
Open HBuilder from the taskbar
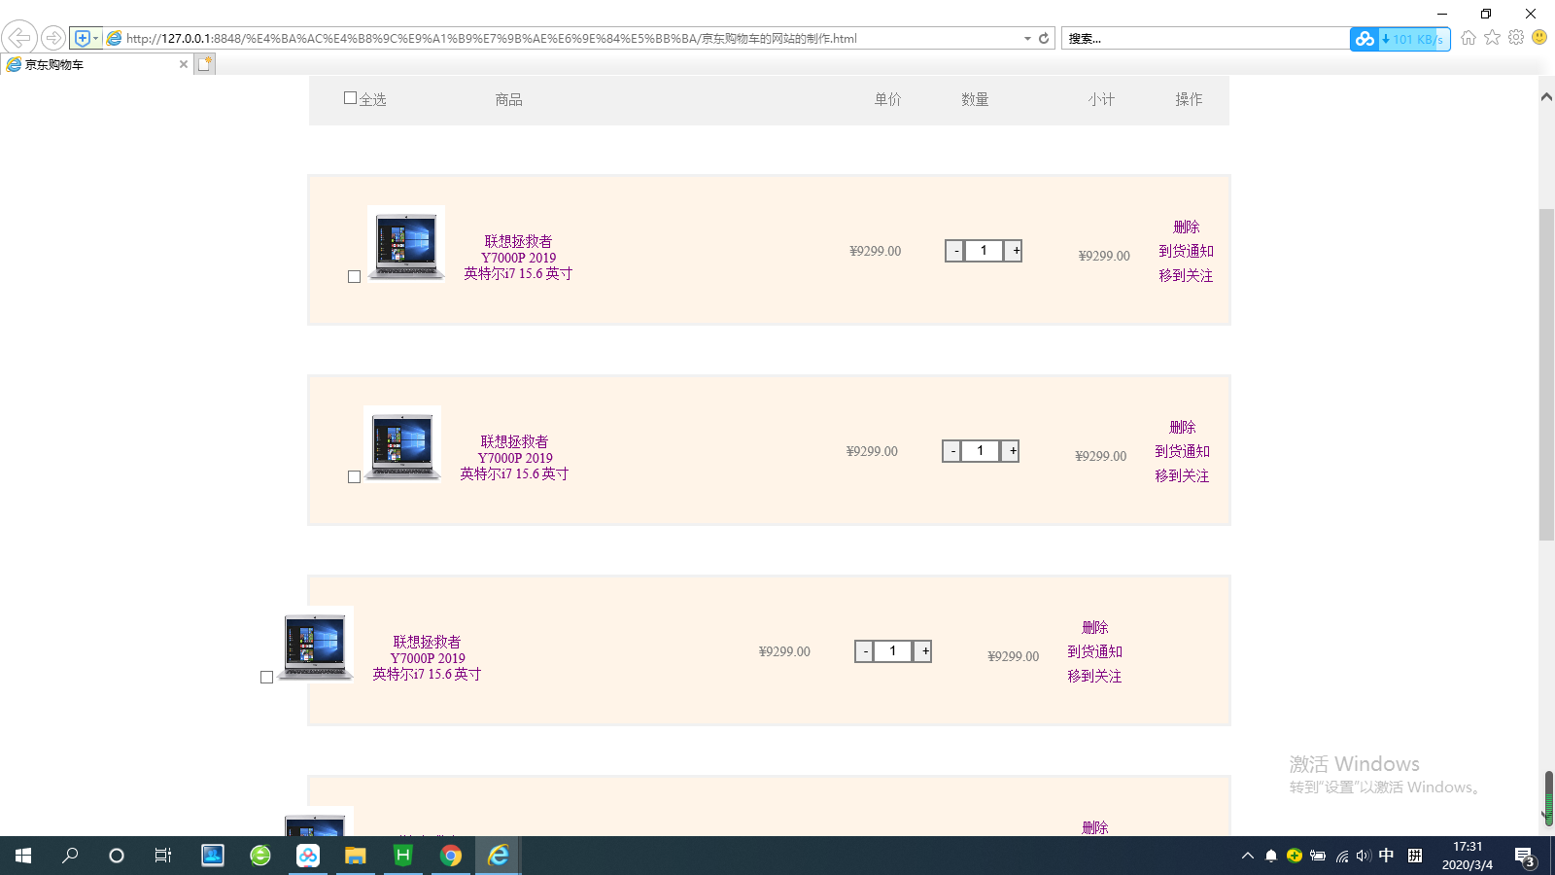[x=402, y=856]
